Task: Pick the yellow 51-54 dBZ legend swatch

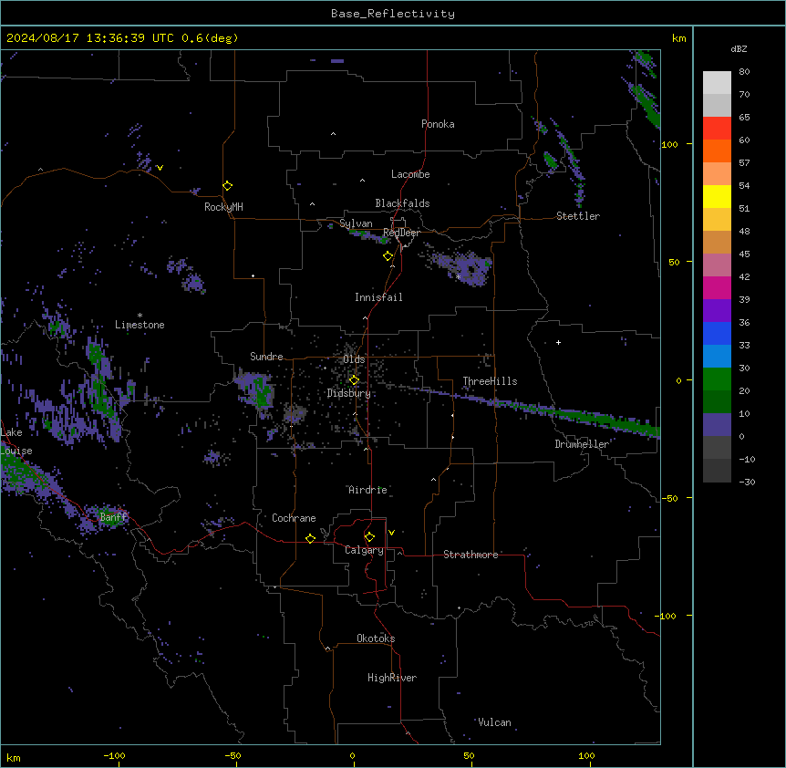Action: click(717, 196)
